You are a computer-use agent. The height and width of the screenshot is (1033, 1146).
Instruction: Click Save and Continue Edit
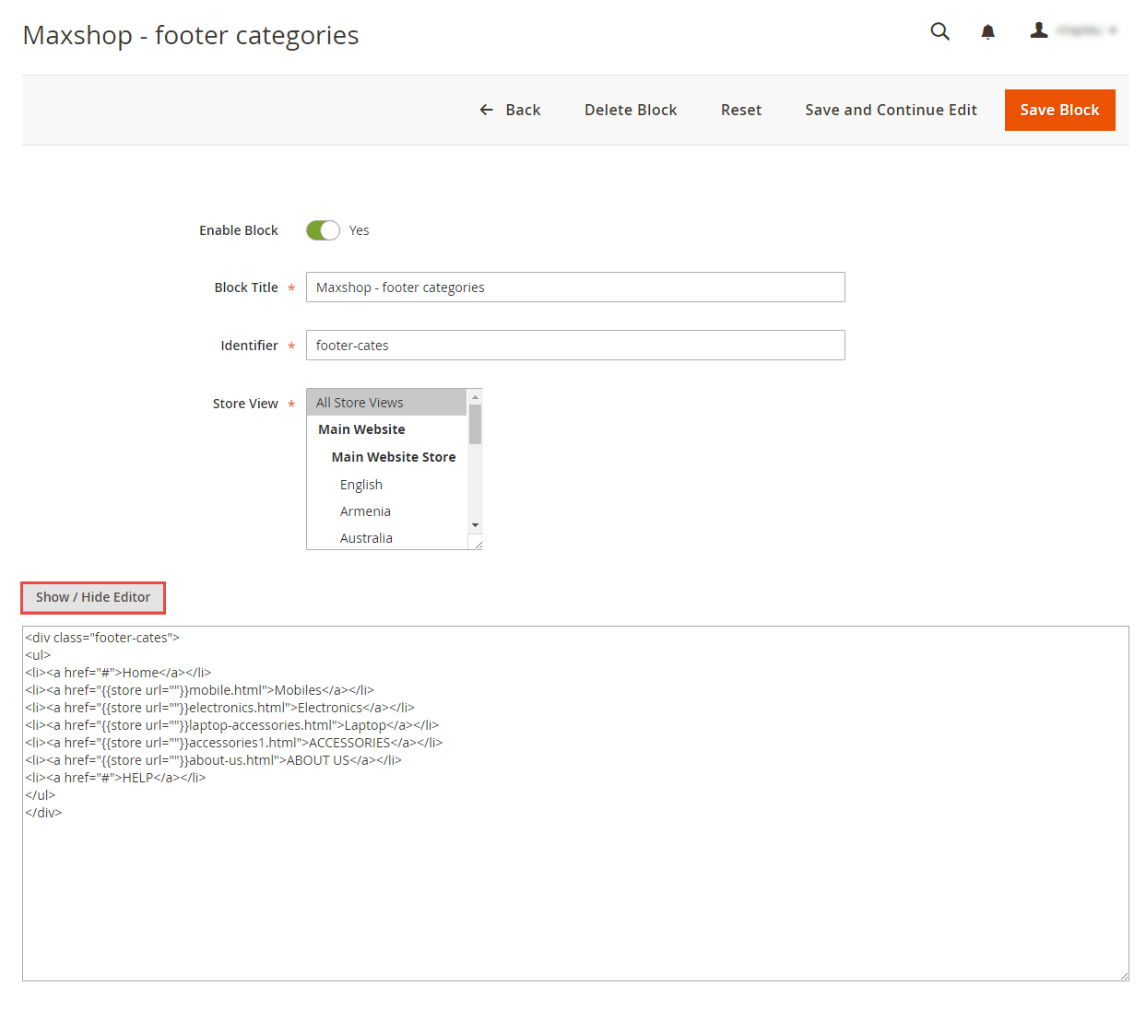coord(891,110)
